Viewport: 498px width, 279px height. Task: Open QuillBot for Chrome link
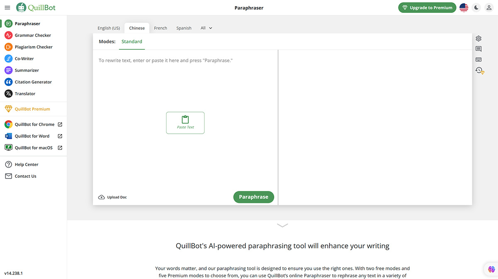tap(34, 124)
